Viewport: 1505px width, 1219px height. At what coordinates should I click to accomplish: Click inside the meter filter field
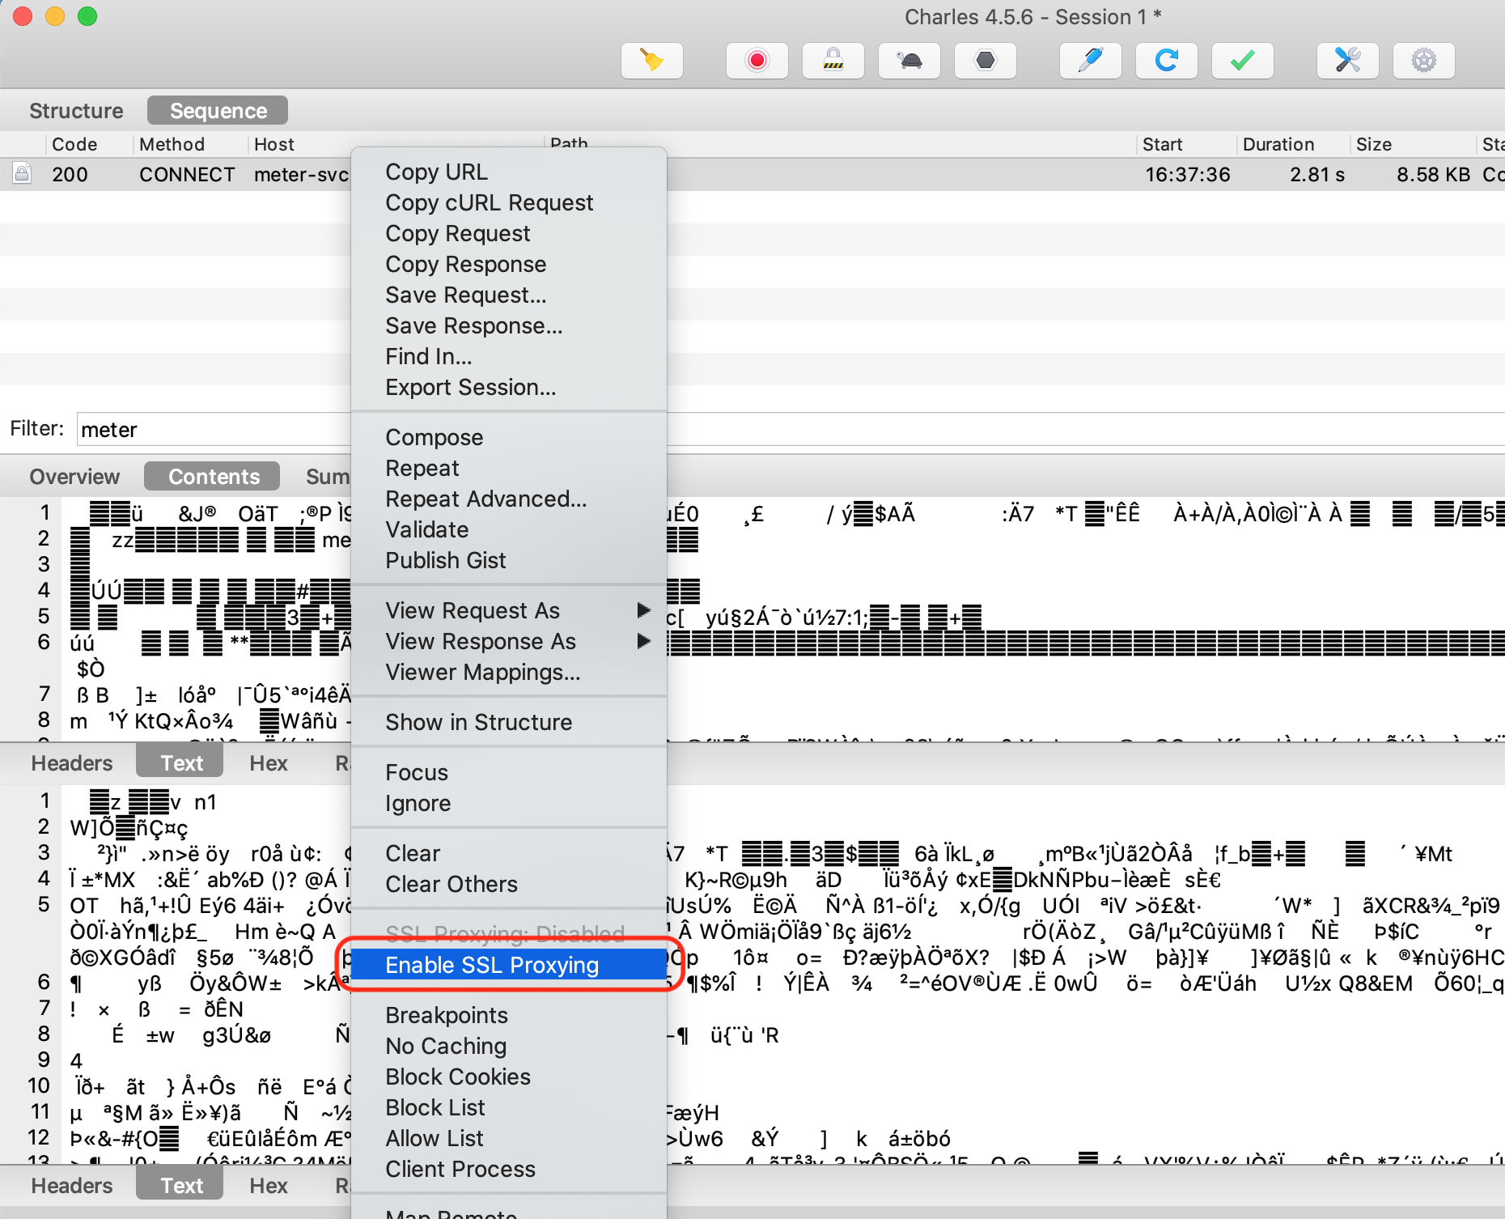point(202,429)
